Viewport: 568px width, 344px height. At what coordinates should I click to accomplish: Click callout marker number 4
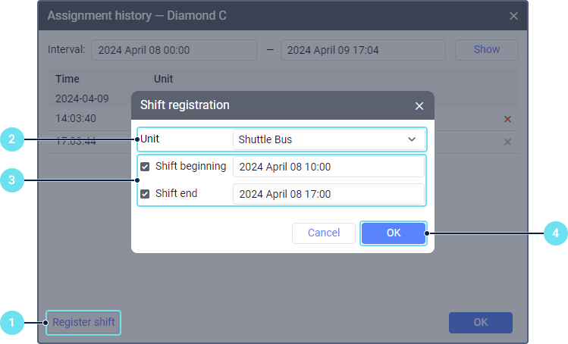point(556,234)
